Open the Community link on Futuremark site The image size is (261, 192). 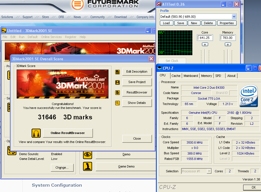(x=97, y=17)
